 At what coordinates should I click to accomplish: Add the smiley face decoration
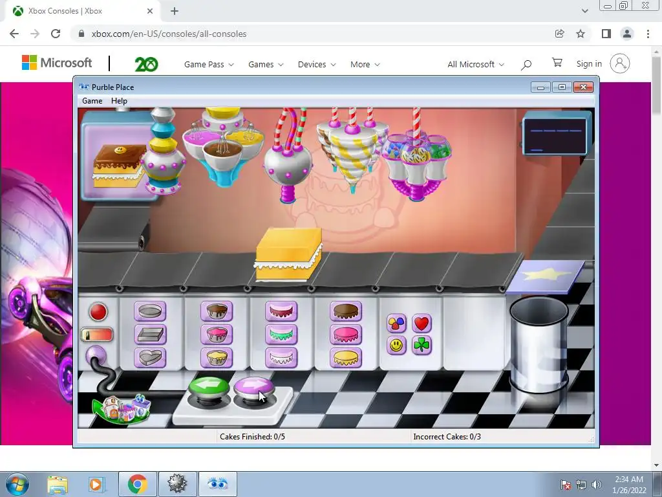coord(396,346)
